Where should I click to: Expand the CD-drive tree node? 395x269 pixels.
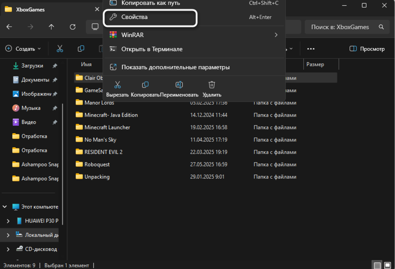pos(8,249)
